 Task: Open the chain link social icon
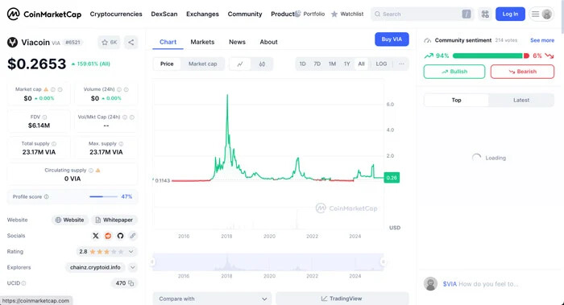[x=132, y=236]
